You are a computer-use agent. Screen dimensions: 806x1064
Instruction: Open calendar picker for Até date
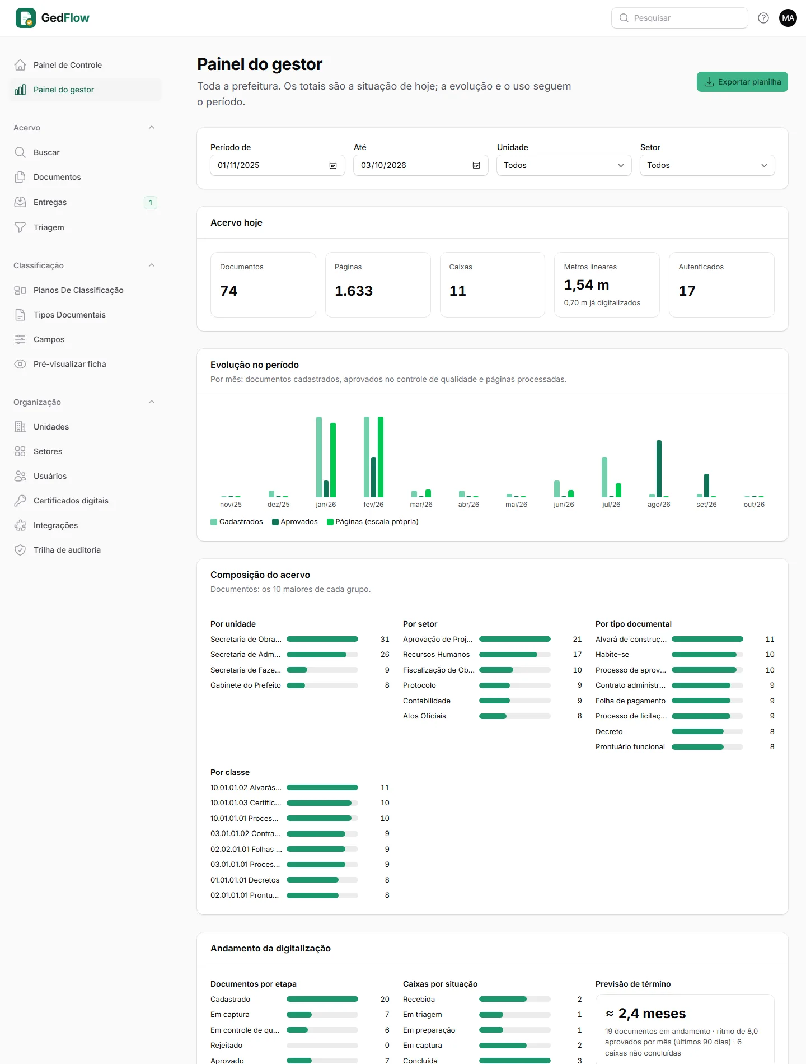476,165
